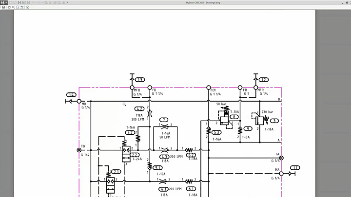Click balloon label 4.3
Screen dimensions: 351x197
pyautogui.click(x=164, y=157)
